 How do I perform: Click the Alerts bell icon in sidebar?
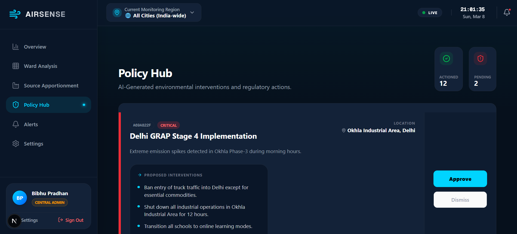click(x=16, y=124)
